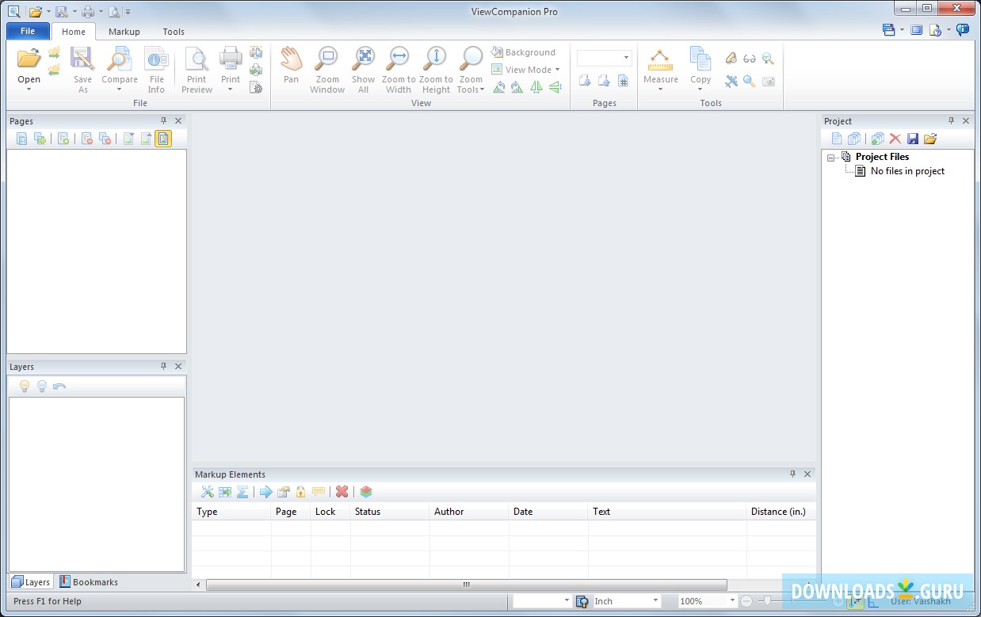This screenshot has height=617, width=981.
Task: Click the Author column header
Action: (469, 512)
